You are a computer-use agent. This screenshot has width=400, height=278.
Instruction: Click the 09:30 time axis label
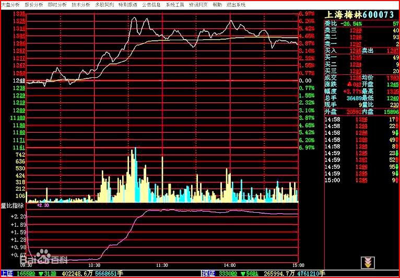click(27, 265)
